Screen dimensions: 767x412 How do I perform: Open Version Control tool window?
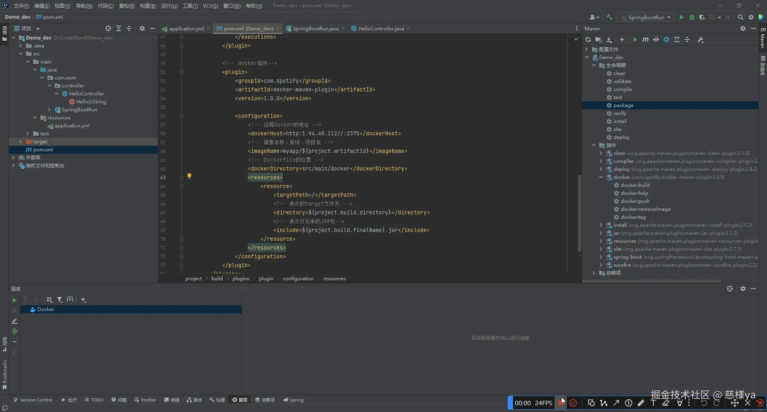coord(33,400)
